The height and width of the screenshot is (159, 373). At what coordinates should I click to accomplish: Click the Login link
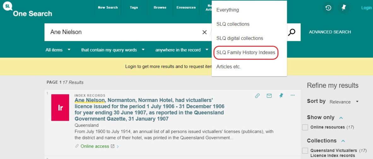click(x=366, y=8)
